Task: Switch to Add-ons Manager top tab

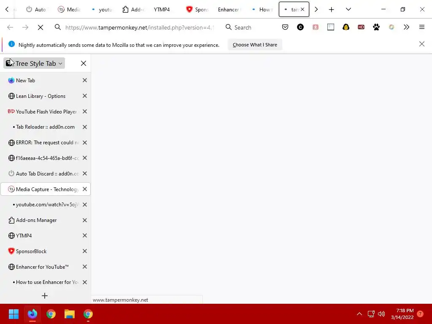Action: (x=134, y=9)
